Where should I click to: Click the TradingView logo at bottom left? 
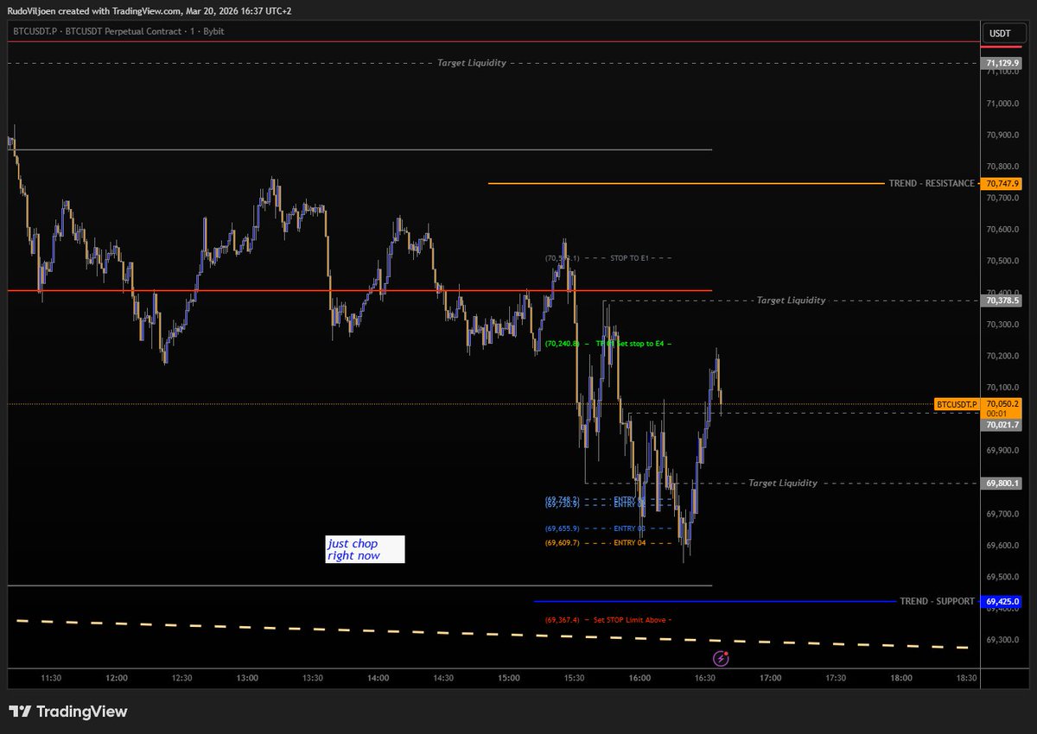68,712
